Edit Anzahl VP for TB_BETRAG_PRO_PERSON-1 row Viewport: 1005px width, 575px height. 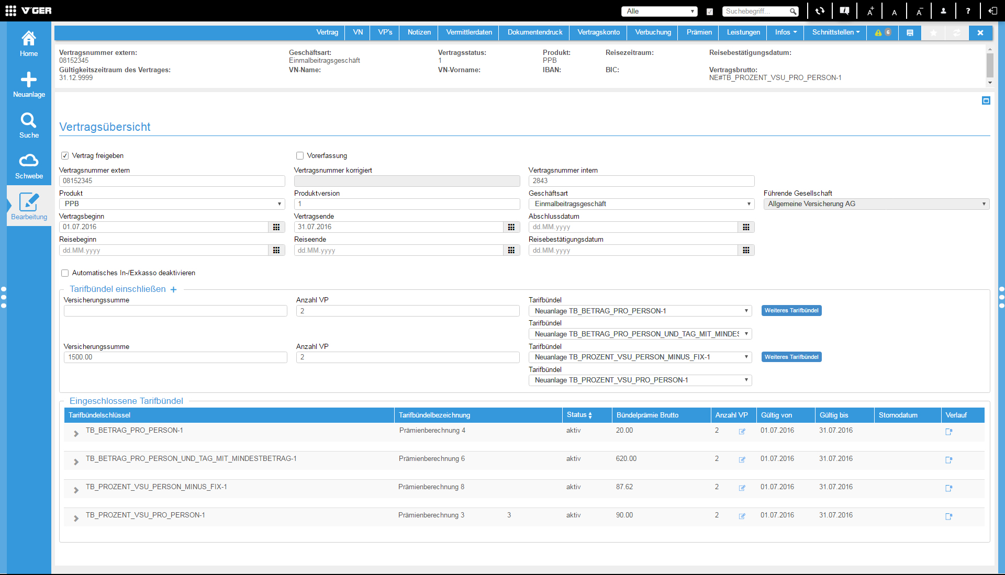[742, 432]
